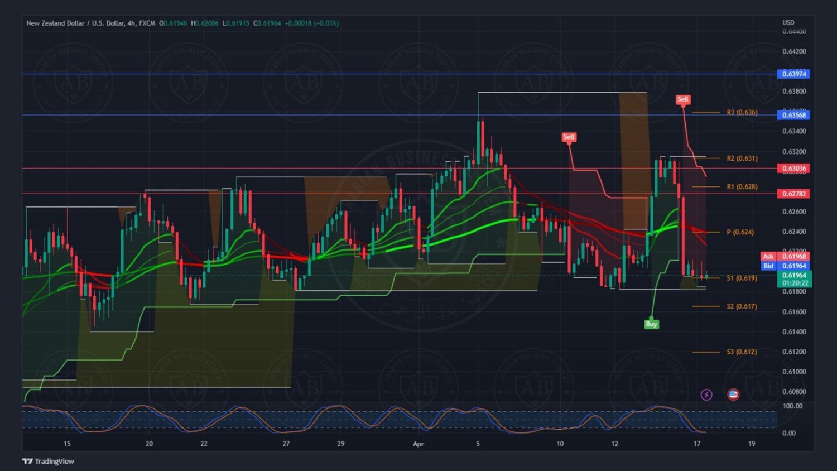Click the 19 date label on time axis
Viewport: 837px width, 471px height.
point(752,444)
